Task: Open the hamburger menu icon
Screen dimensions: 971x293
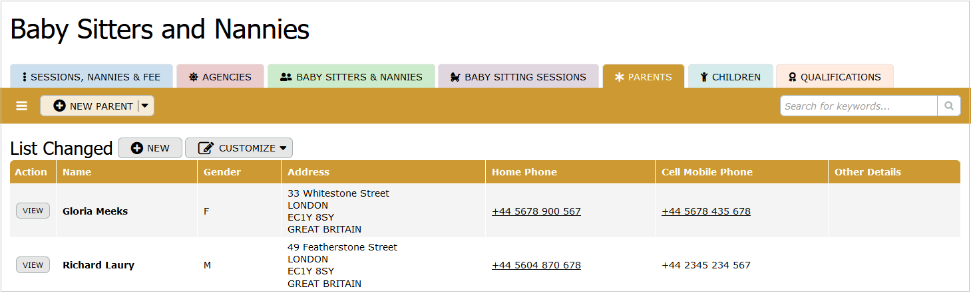Action: [x=22, y=106]
